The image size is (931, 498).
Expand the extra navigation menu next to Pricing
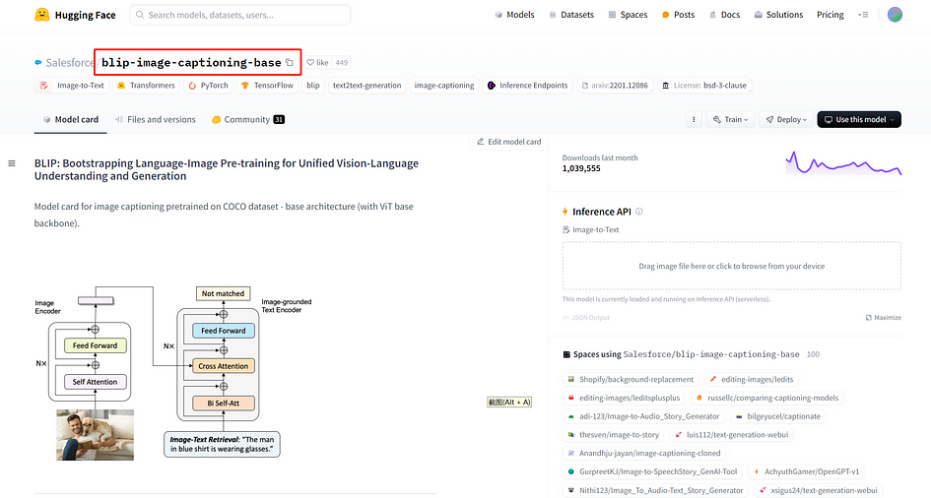863,15
